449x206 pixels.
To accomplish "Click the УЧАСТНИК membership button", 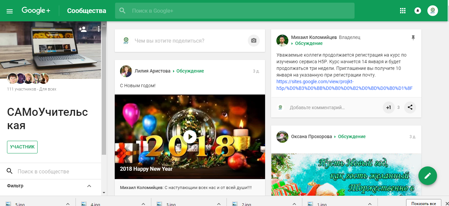I will pos(22,147).
